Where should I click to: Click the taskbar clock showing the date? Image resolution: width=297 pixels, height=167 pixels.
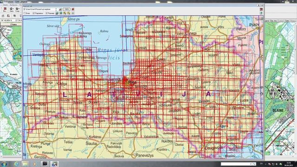click(289, 164)
